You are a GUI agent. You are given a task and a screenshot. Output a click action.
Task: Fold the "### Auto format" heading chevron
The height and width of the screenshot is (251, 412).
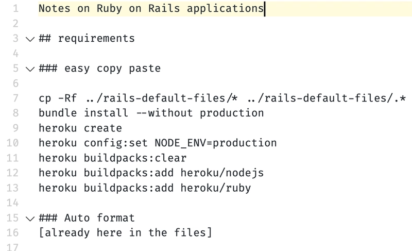[x=30, y=219]
